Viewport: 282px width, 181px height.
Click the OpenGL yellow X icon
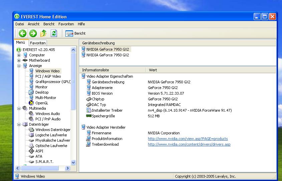click(31, 103)
